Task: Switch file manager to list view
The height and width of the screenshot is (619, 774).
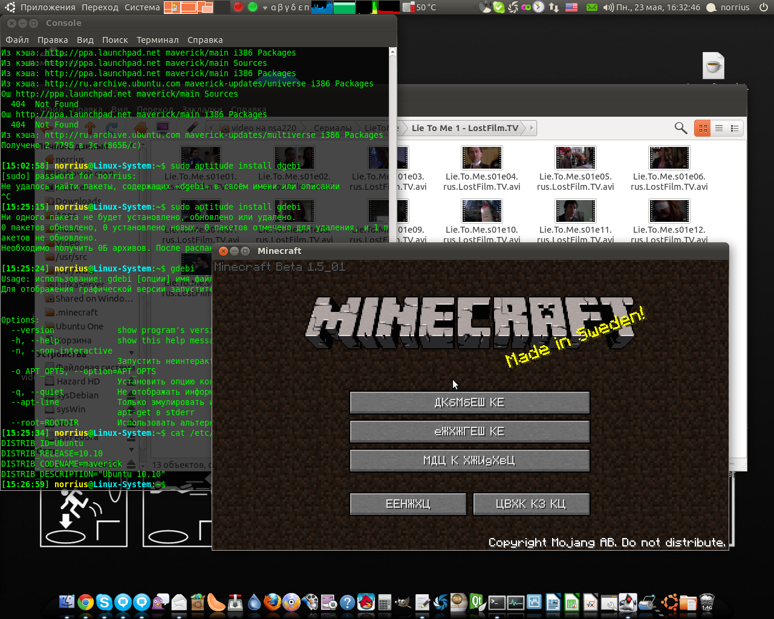Action: pyautogui.click(x=719, y=128)
